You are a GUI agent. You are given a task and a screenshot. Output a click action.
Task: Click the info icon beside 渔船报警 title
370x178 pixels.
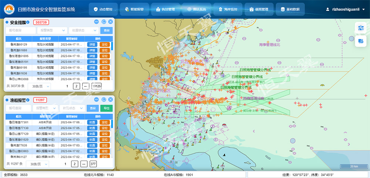pos(28,100)
